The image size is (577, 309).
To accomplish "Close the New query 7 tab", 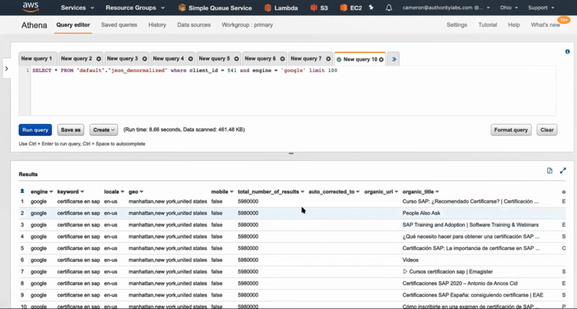I will [x=329, y=59].
